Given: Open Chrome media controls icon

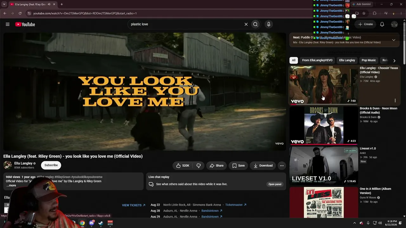Looking at the screenshot, I should click(386, 13).
